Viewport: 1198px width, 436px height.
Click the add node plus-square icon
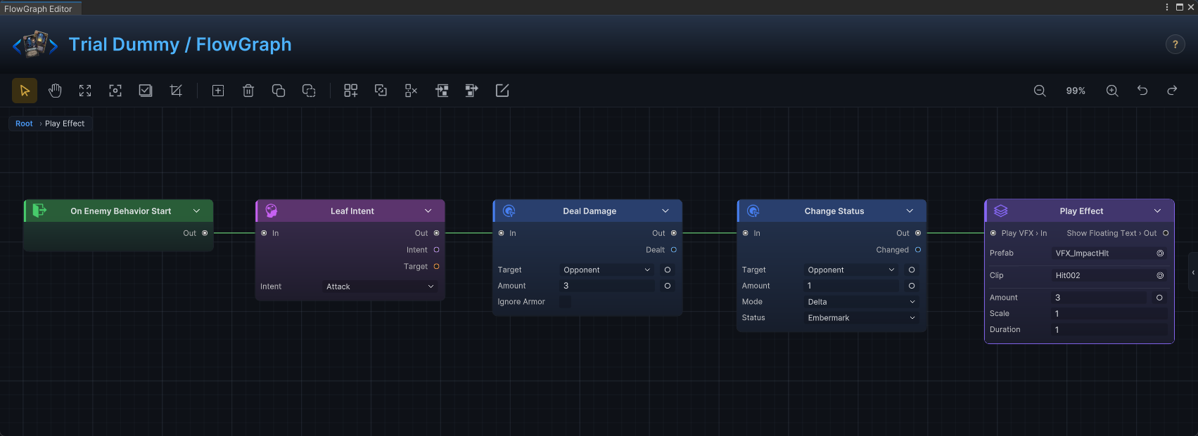(x=218, y=91)
